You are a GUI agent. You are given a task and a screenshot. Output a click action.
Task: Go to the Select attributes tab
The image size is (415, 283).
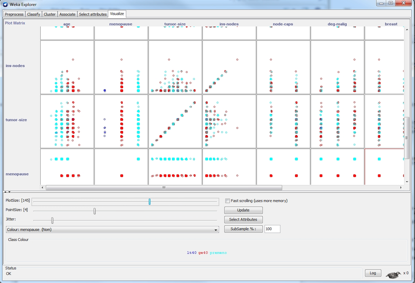93,14
